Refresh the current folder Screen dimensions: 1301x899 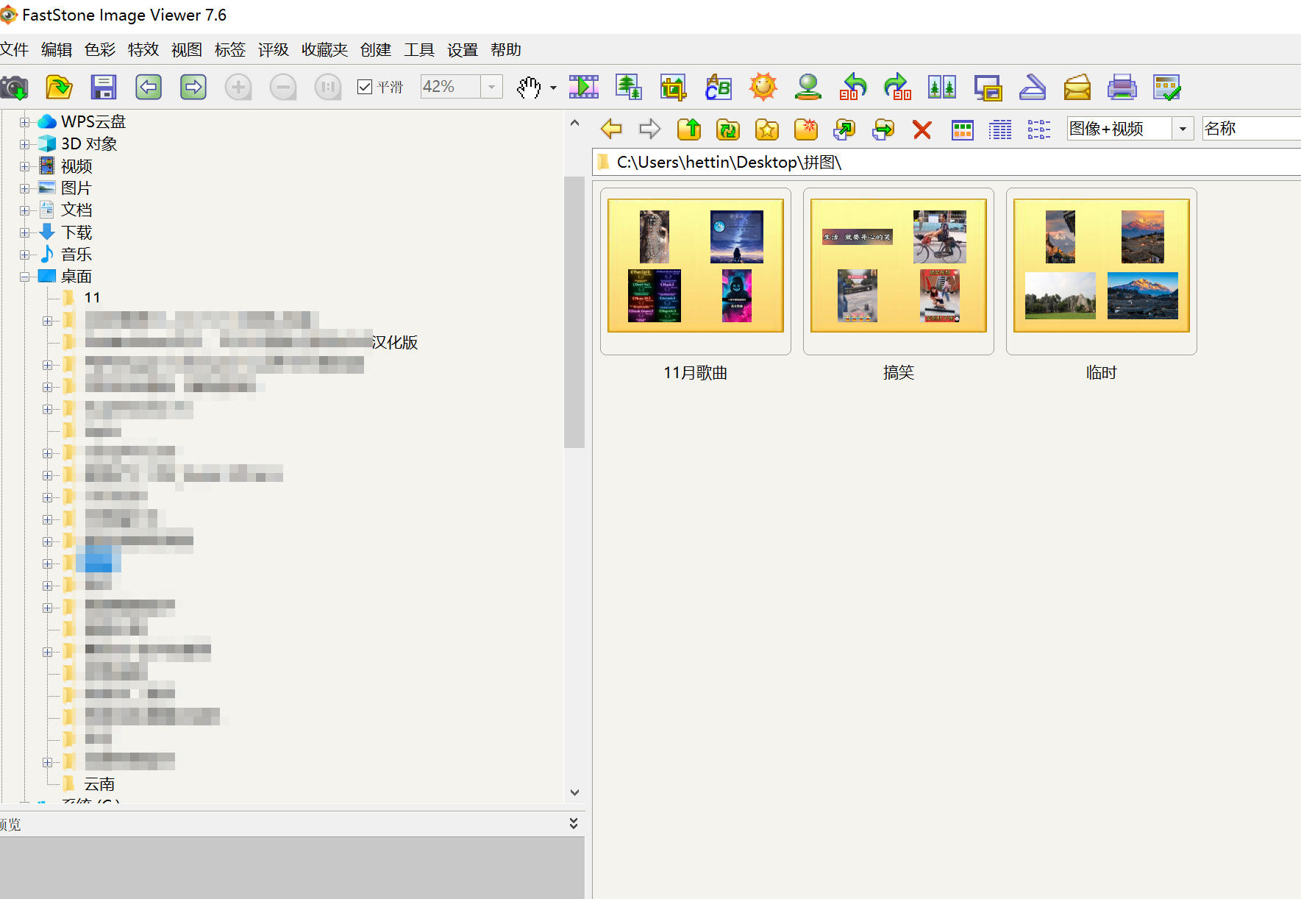pos(728,129)
